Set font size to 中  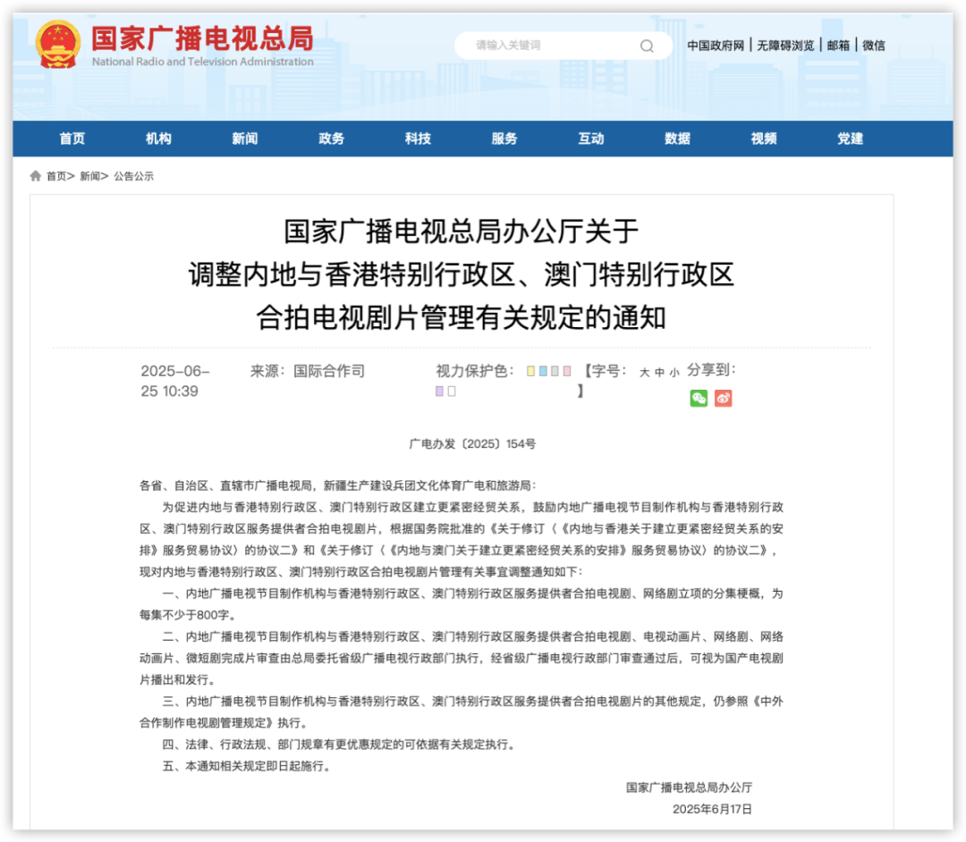(660, 373)
